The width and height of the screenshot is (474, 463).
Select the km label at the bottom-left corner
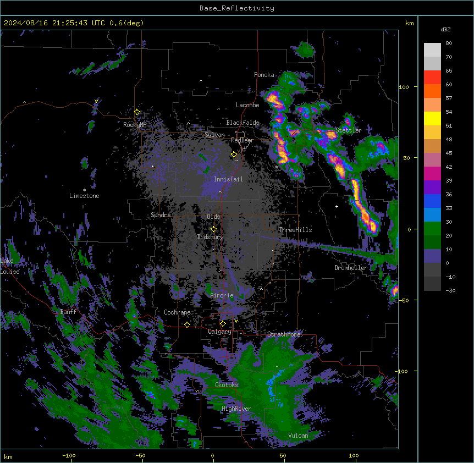click(x=8, y=456)
